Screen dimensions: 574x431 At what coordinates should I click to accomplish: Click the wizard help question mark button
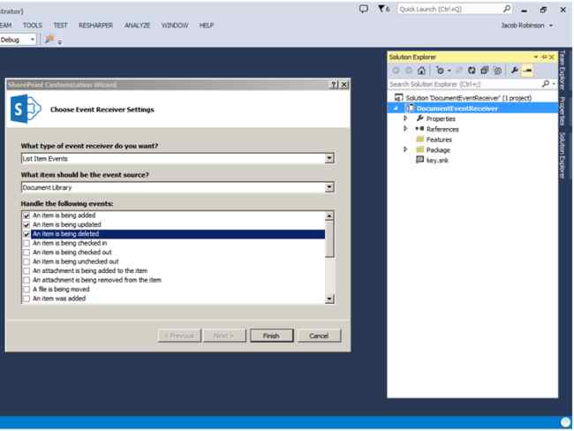tap(334, 85)
